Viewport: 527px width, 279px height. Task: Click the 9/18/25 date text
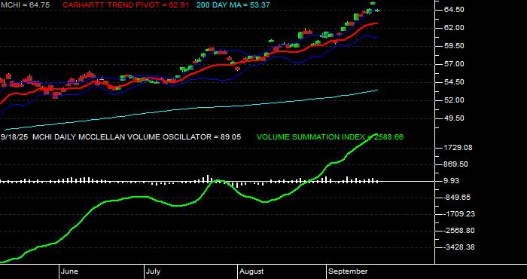(15, 137)
